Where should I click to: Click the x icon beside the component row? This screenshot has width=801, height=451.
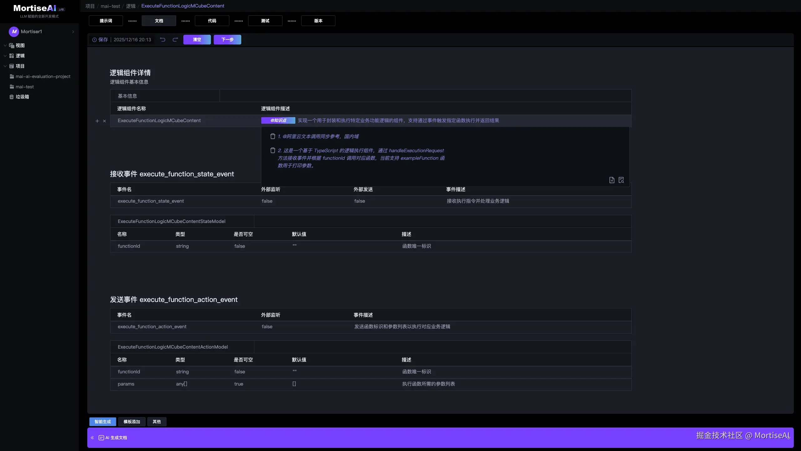(105, 121)
